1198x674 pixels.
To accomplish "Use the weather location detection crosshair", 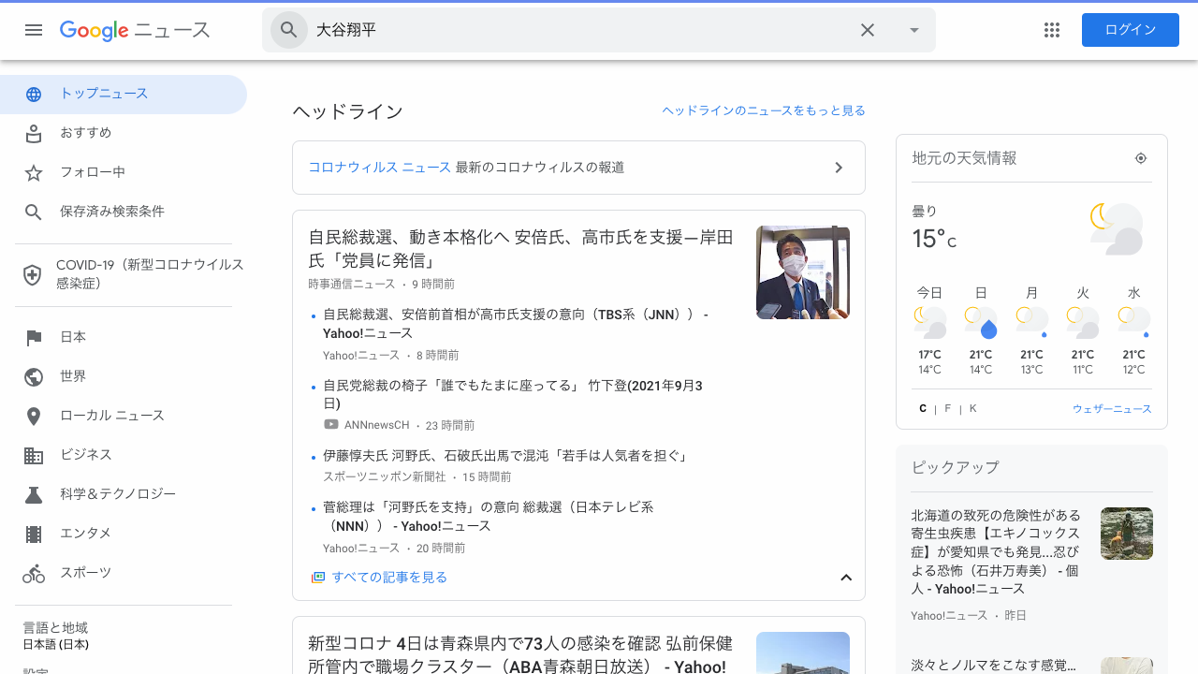I will point(1140,157).
